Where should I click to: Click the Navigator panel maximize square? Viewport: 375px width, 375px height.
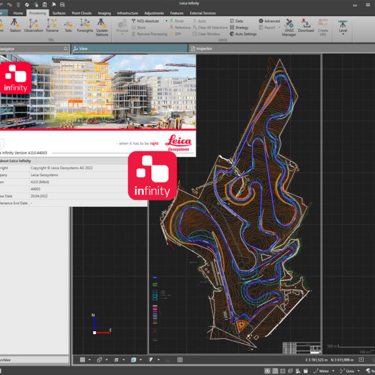click(66, 49)
